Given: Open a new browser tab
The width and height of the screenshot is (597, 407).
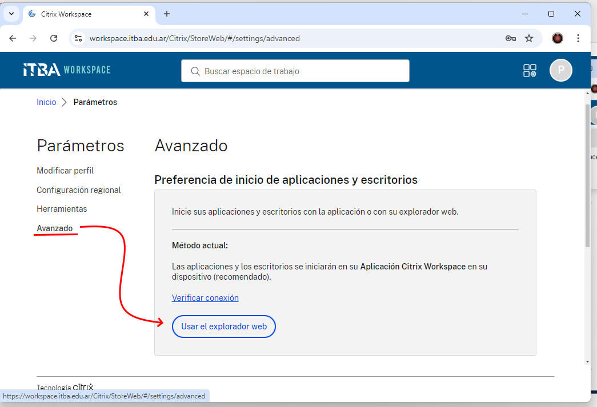Looking at the screenshot, I should coord(167,14).
